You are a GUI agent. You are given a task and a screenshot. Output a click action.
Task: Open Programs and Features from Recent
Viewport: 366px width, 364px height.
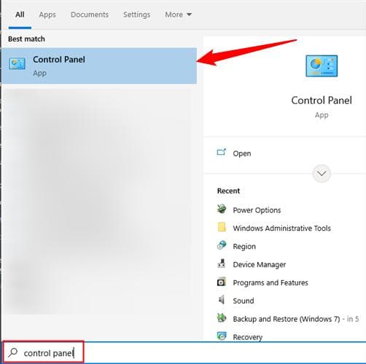pyautogui.click(x=270, y=282)
